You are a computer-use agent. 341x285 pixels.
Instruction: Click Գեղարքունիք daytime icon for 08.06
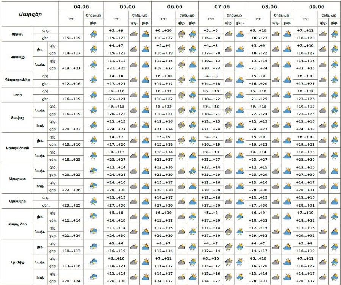(x=287, y=80)
